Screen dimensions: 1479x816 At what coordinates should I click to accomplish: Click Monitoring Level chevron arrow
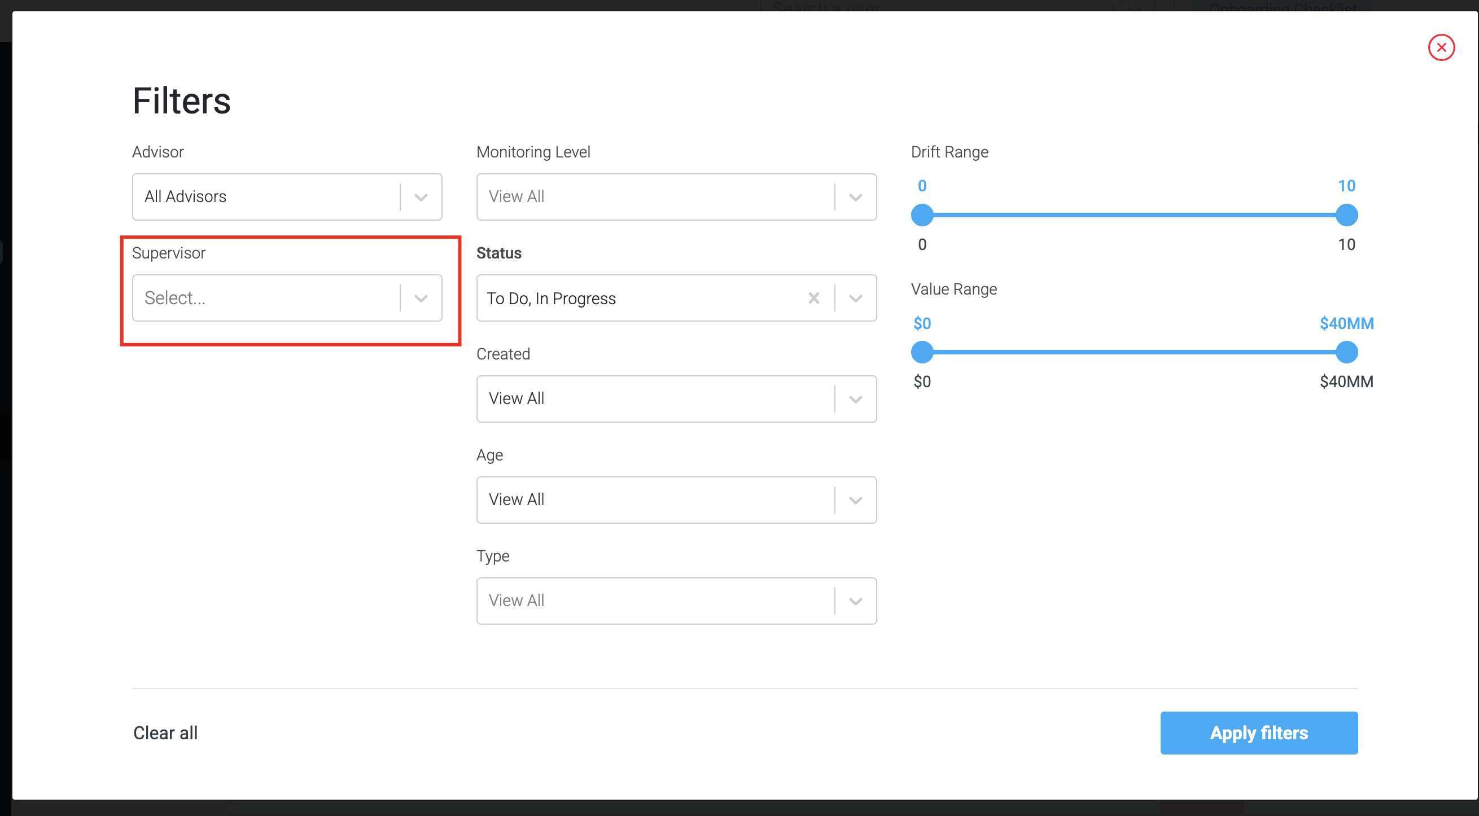[855, 198]
